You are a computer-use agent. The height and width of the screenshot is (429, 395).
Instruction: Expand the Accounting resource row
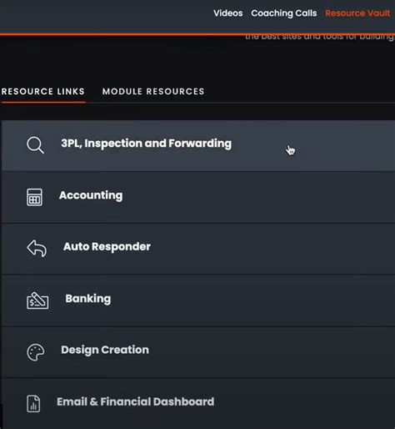pyautogui.click(x=198, y=197)
